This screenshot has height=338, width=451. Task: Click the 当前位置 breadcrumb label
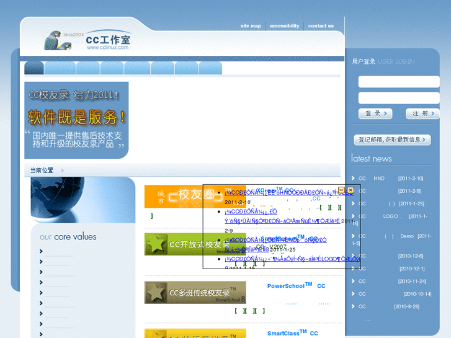click(42, 171)
